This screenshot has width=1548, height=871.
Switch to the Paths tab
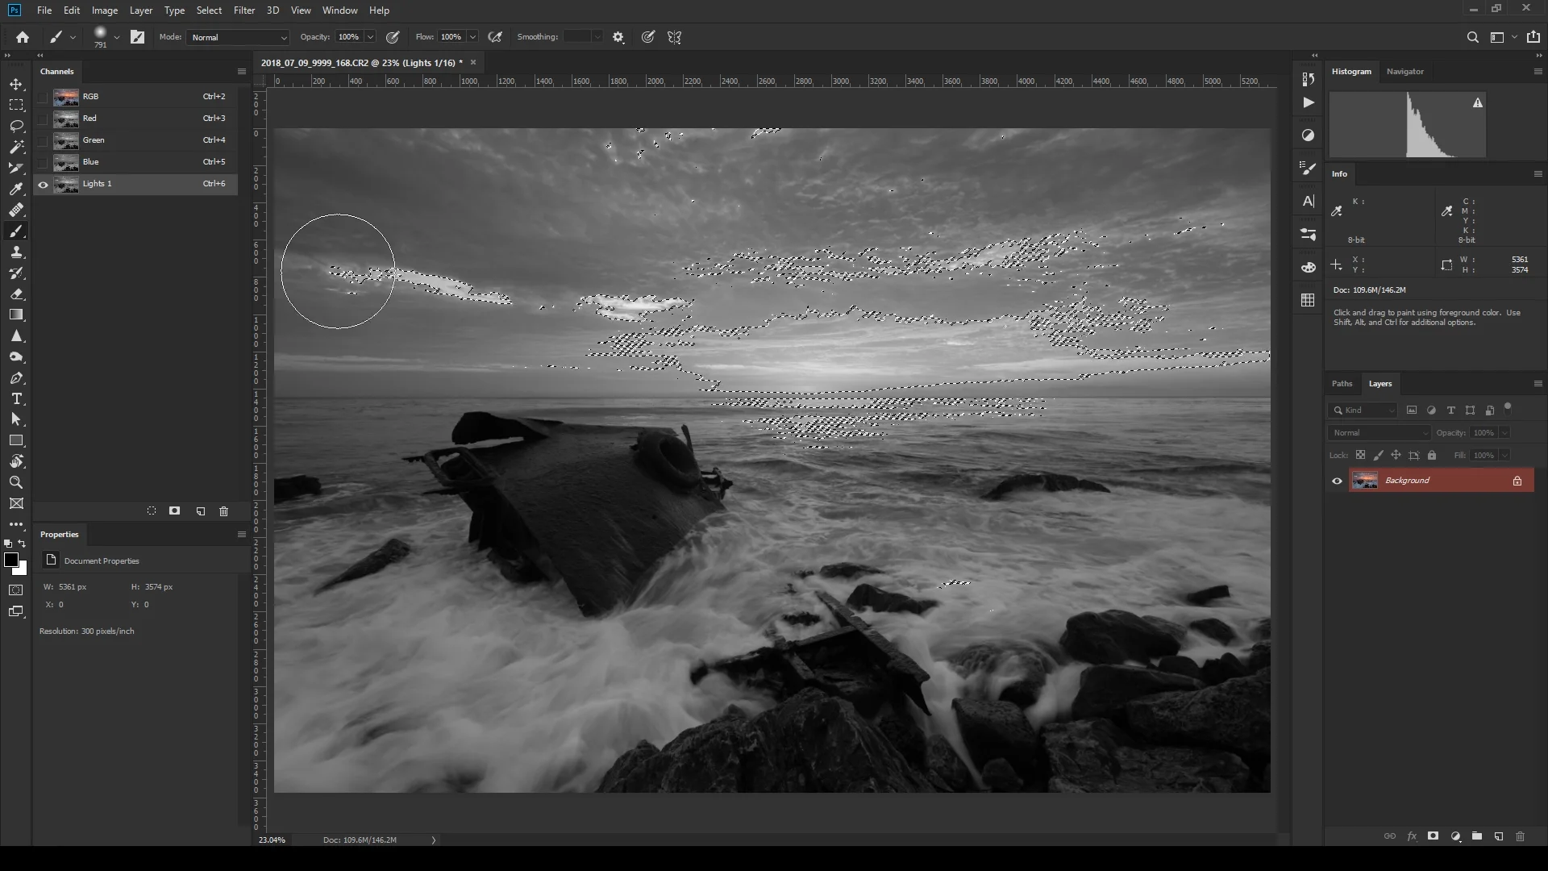coord(1342,384)
